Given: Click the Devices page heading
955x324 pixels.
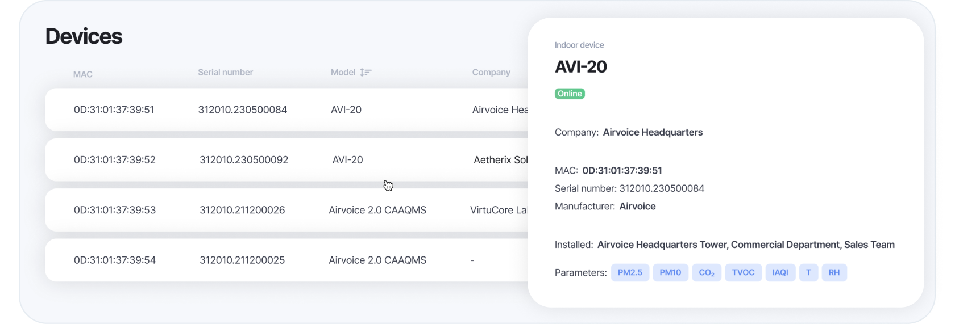Looking at the screenshot, I should point(84,36).
